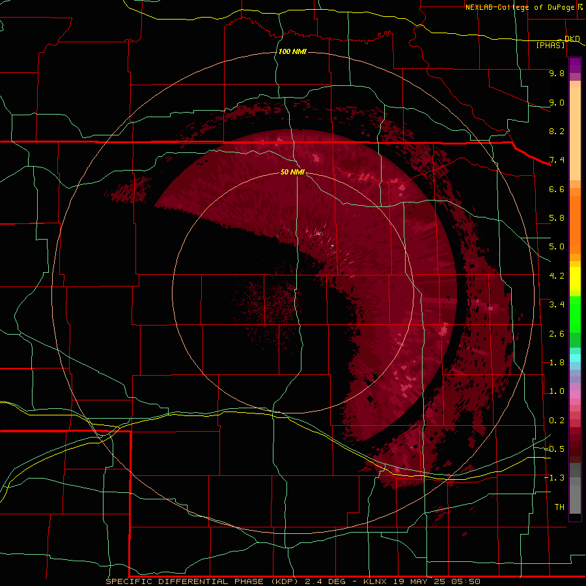Click the '9.0' value on the color scale

[x=557, y=102]
